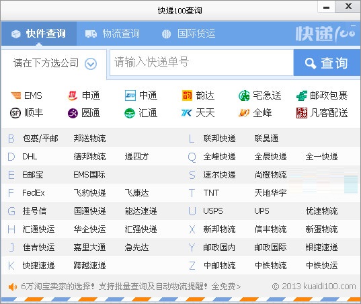Select USPS courier
Screen dimensions: 361x304
click(213, 211)
